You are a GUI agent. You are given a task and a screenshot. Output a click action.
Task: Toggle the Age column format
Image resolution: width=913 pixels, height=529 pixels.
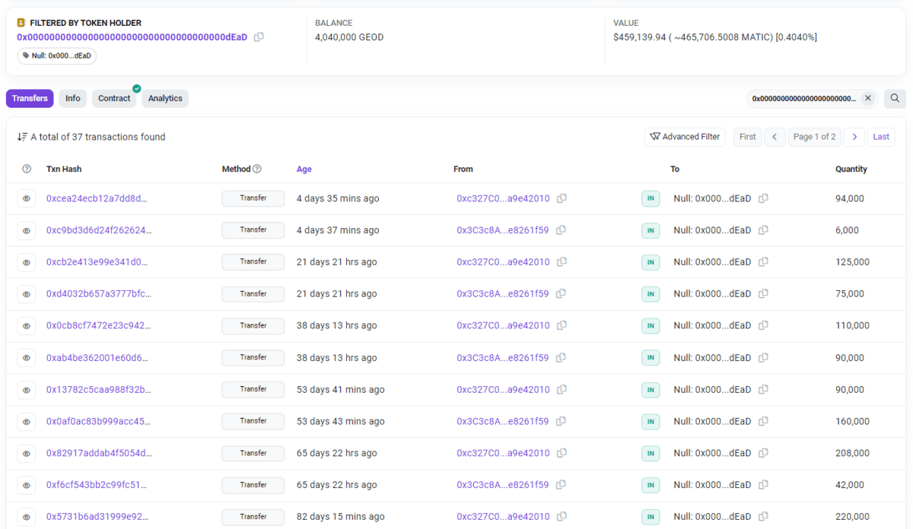click(x=304, y=169)
